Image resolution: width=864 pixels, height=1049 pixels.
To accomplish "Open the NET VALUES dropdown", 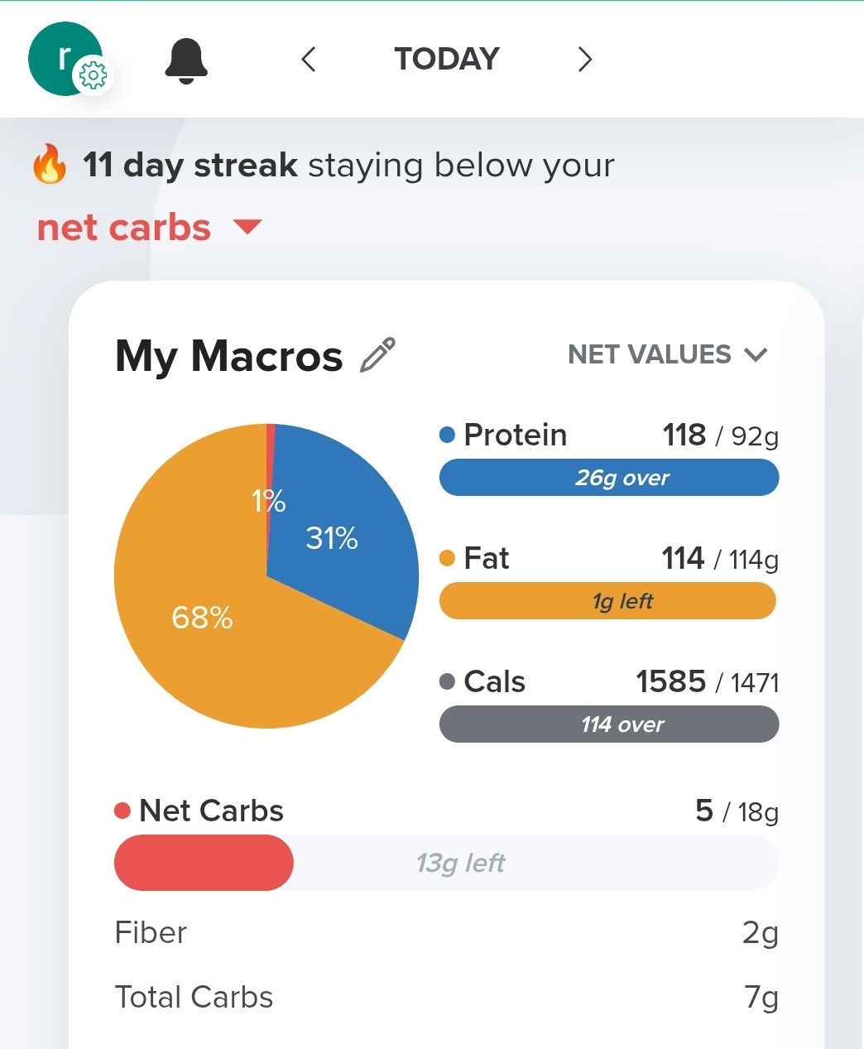I will click(650, 354).
